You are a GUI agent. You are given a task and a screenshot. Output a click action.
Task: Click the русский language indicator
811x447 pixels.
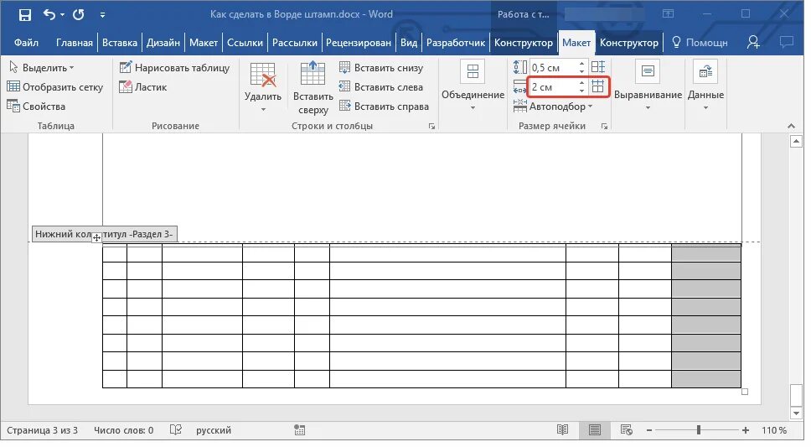pyautogui.click(x=214, y=430)
